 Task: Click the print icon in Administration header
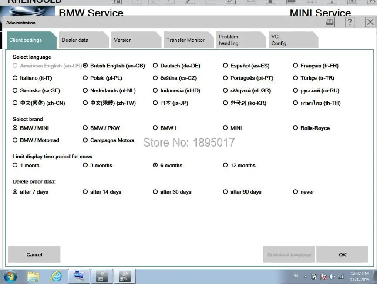point(330,22)
